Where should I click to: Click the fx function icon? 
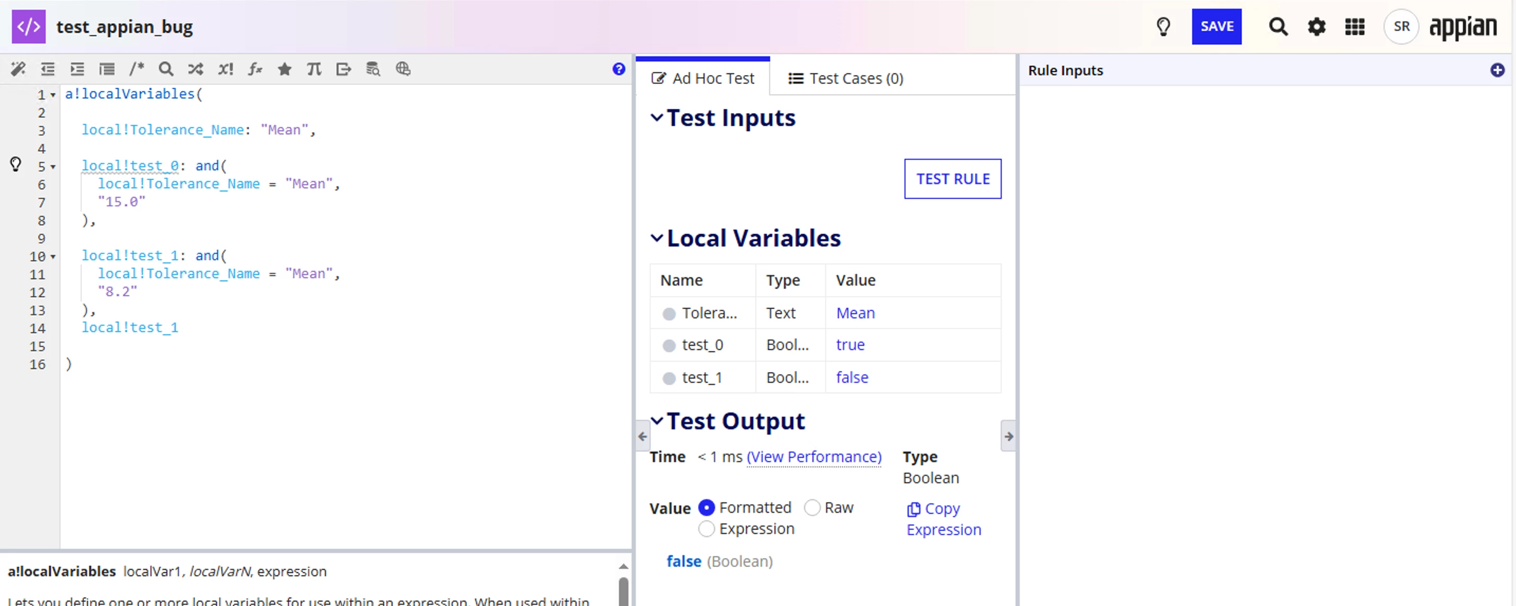(255, 69)
